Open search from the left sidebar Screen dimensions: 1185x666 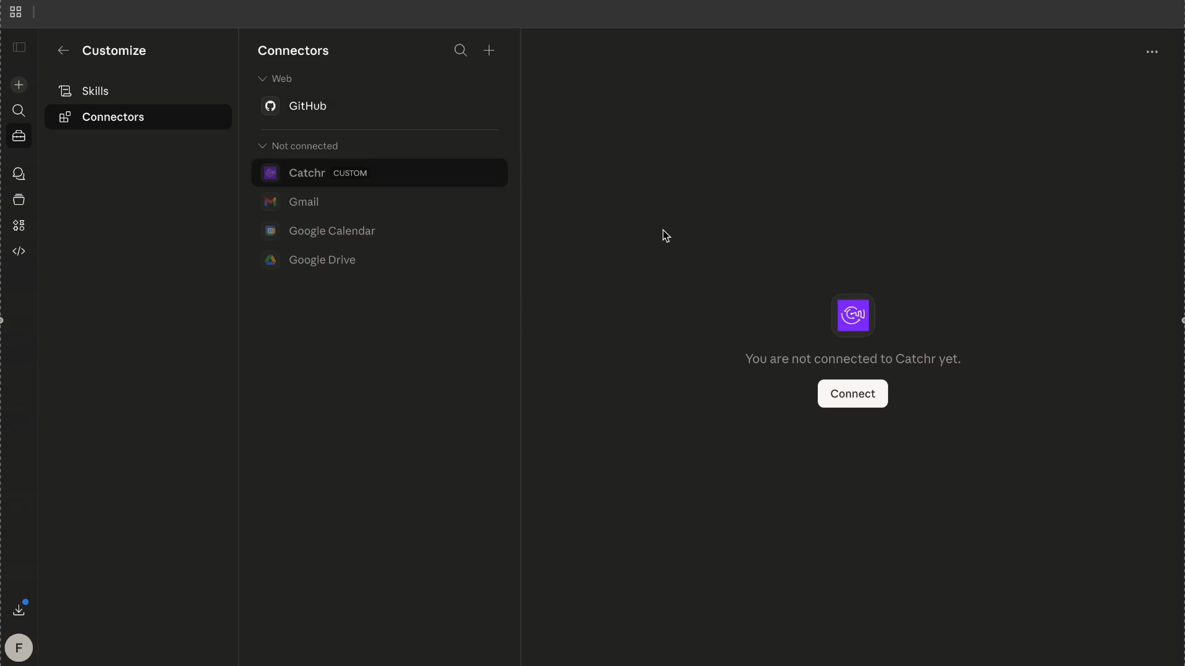pos(19,111)
